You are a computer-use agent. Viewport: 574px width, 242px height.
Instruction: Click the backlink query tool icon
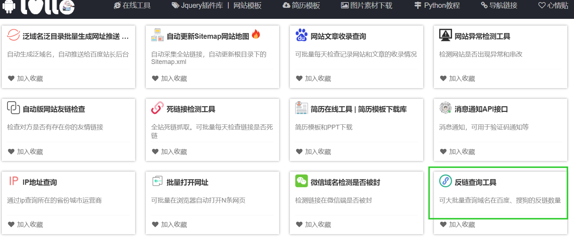(445, 181)
